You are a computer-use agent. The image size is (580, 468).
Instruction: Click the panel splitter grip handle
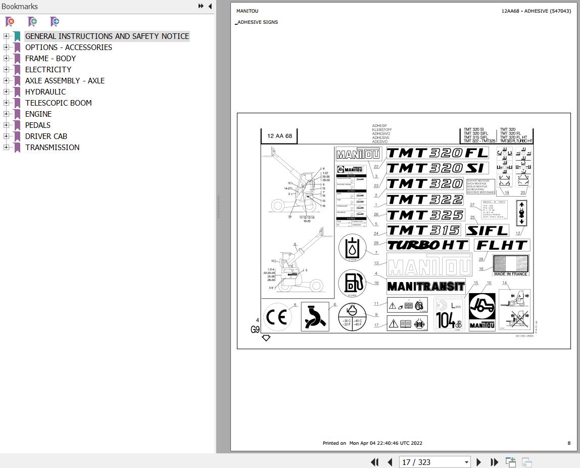[219, 207]
